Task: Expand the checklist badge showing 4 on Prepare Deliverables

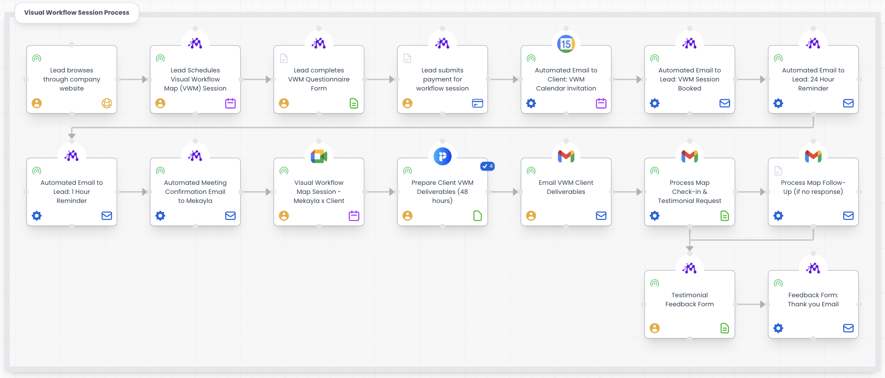Action: [x=487, y=166]
